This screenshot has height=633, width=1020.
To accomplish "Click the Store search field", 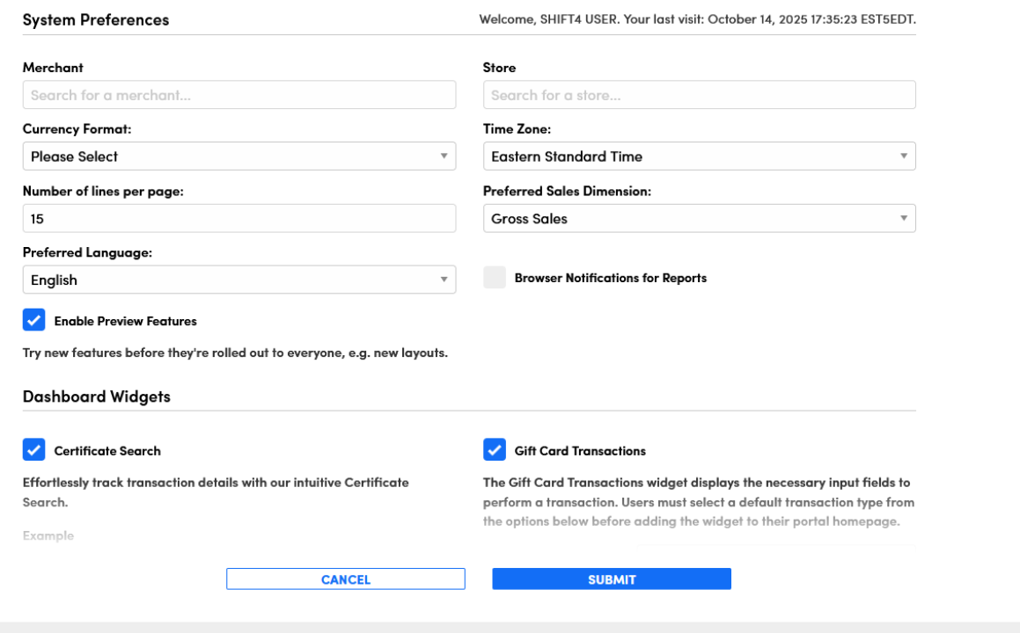I will coord(699,95).
